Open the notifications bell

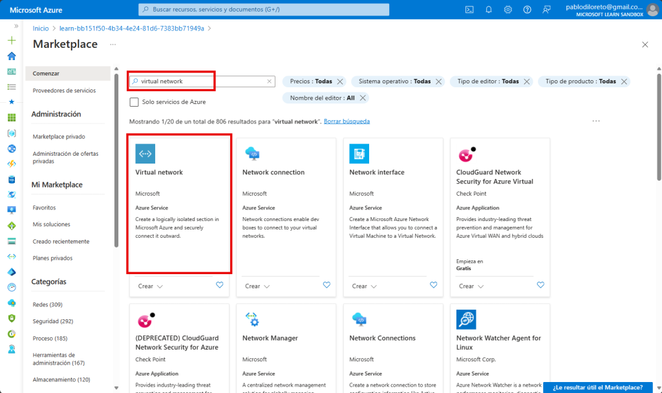click(x=489, y=9)
